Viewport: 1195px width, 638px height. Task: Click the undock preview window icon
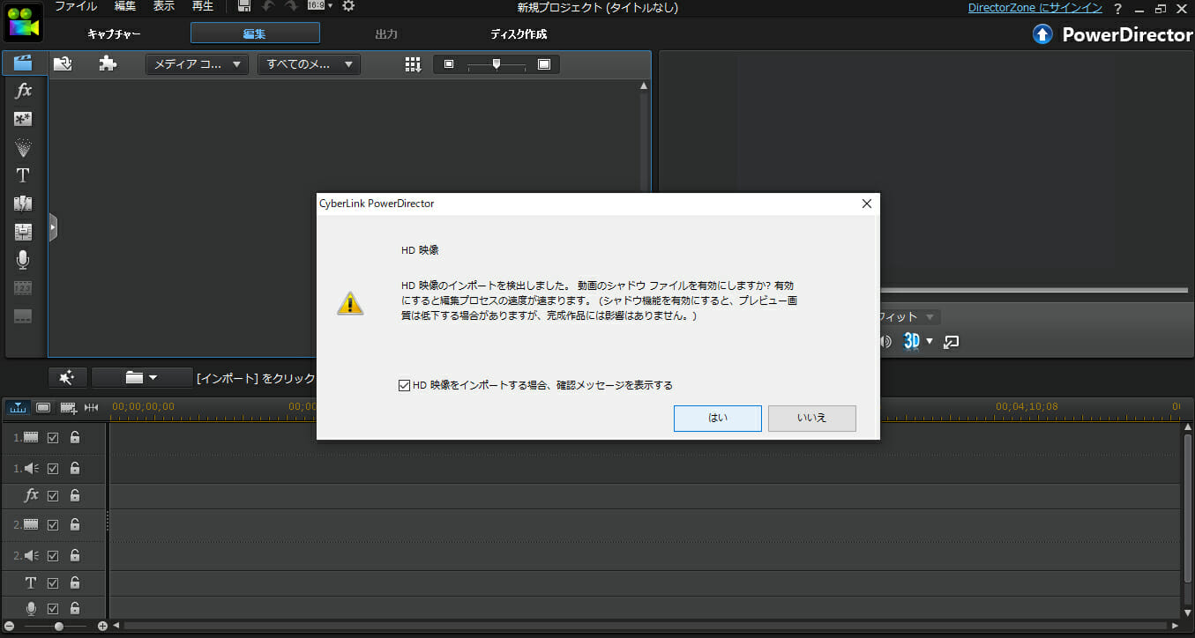(951, 341)
